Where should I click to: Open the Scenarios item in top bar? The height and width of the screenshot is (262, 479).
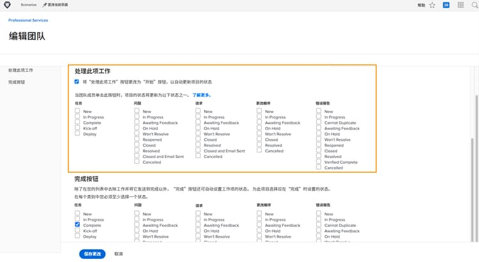(x=28, y=5)
